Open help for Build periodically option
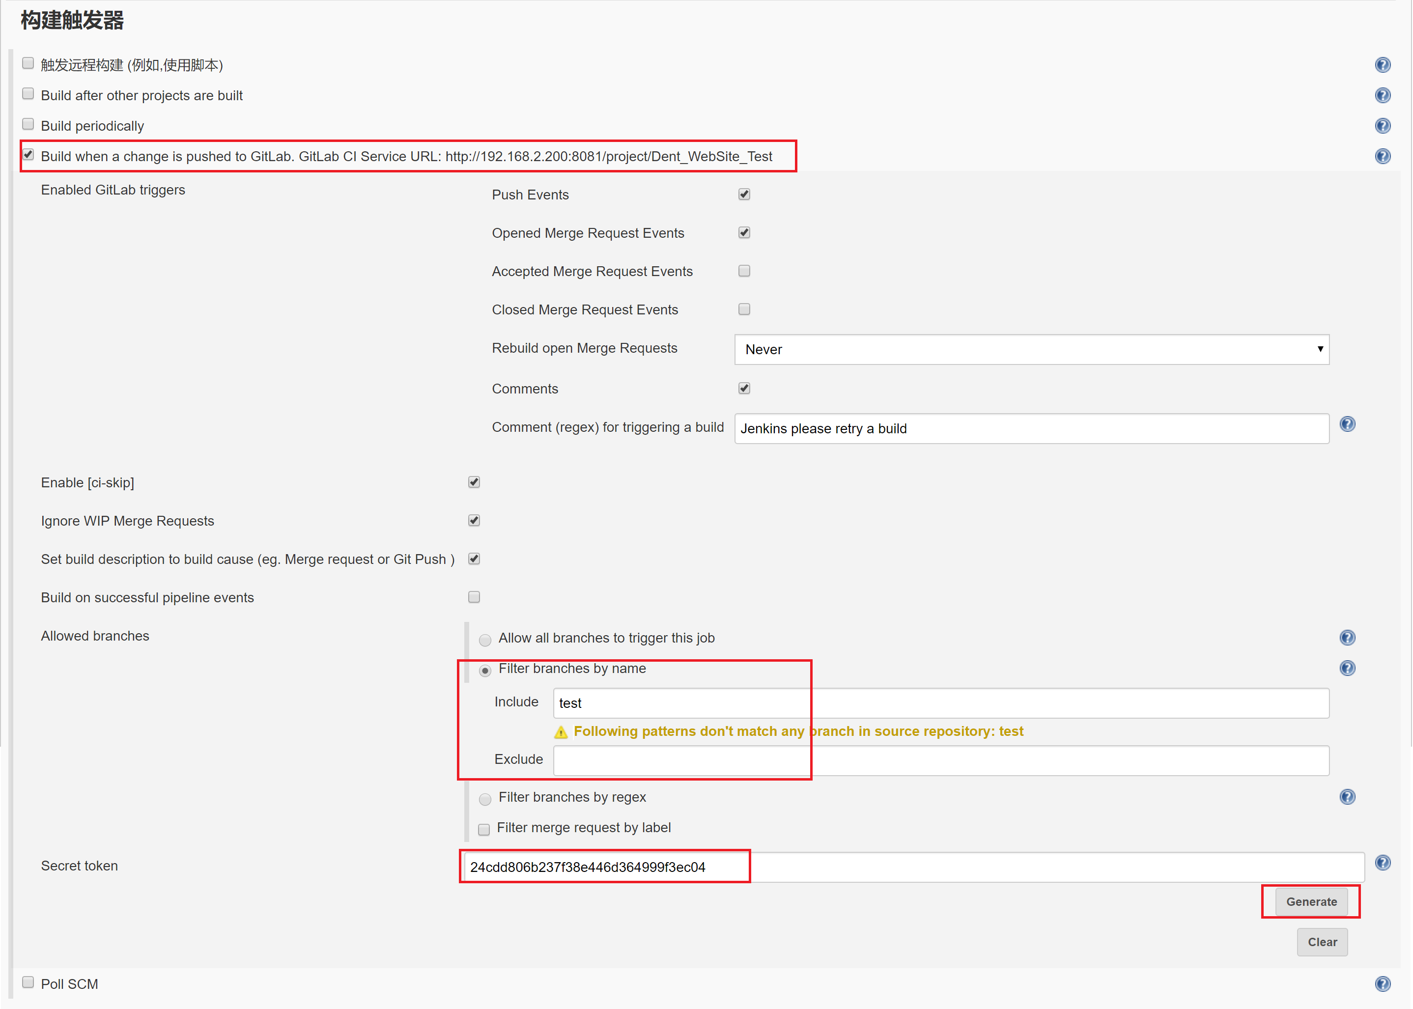Screen dimensions: 1413x1009 pyautogui.click(x=1382, y=126)
